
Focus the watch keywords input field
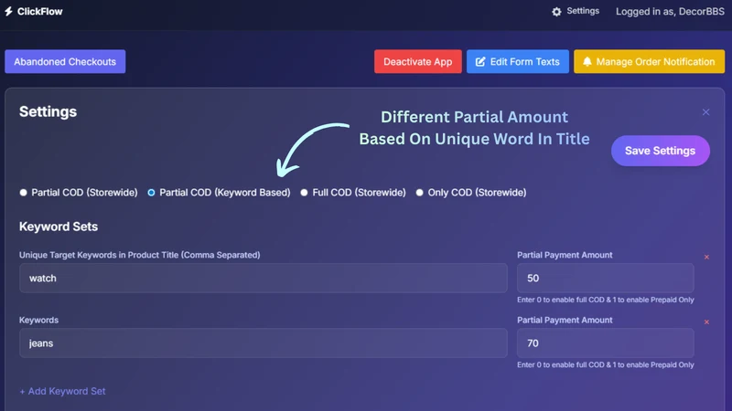point(264,279)
